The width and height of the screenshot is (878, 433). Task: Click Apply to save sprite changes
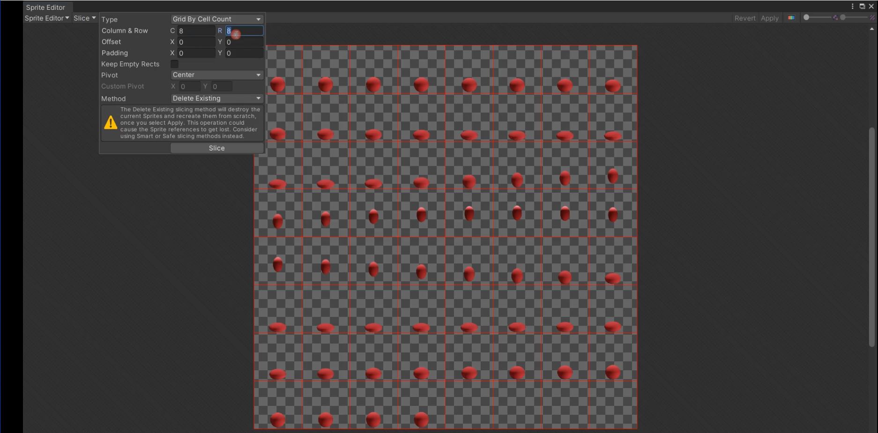(x=769, y=18)
